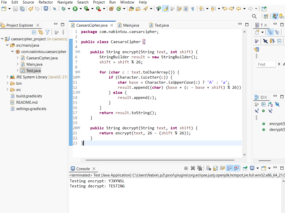Open the Debug button dropdown arrow

click(x=69, y=9)
